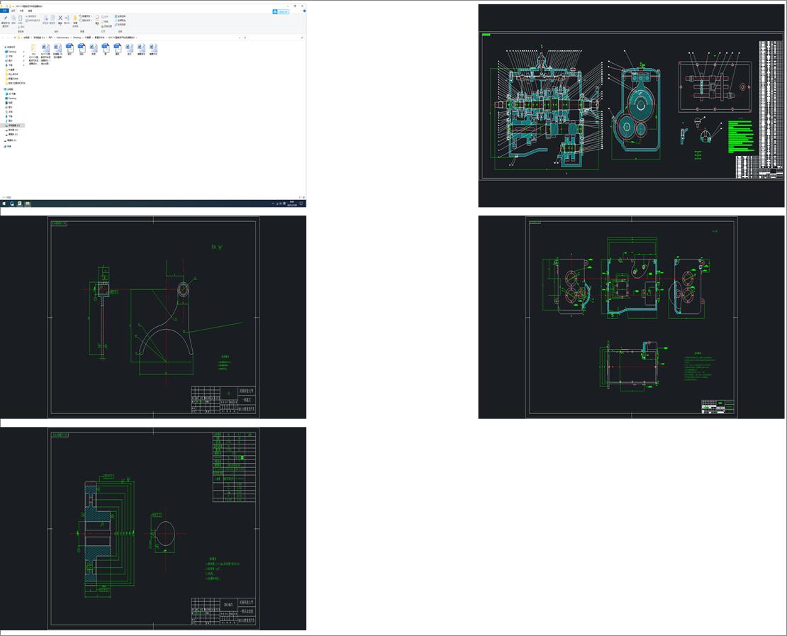Select highlighted Local Disk (C:) in sidebar
This screenshot has height=636, width=787.
13,125
